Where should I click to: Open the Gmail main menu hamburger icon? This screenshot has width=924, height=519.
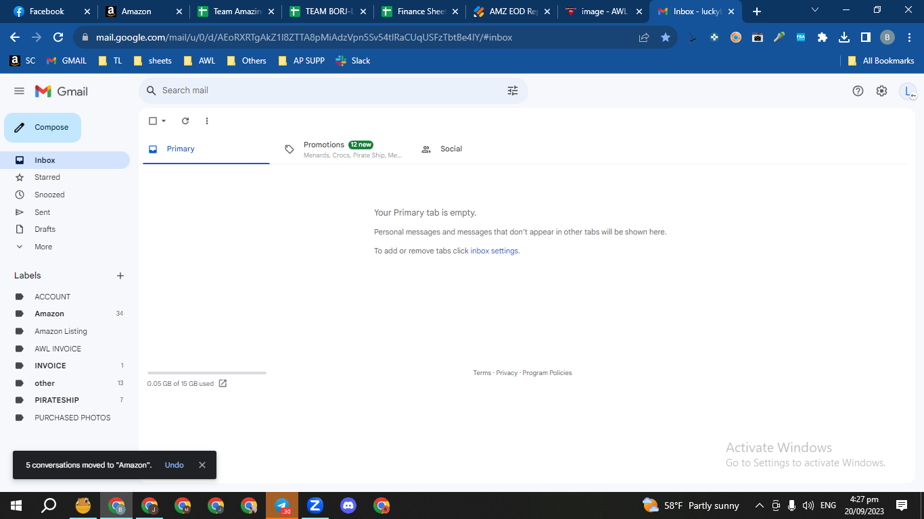click(19, 91)
